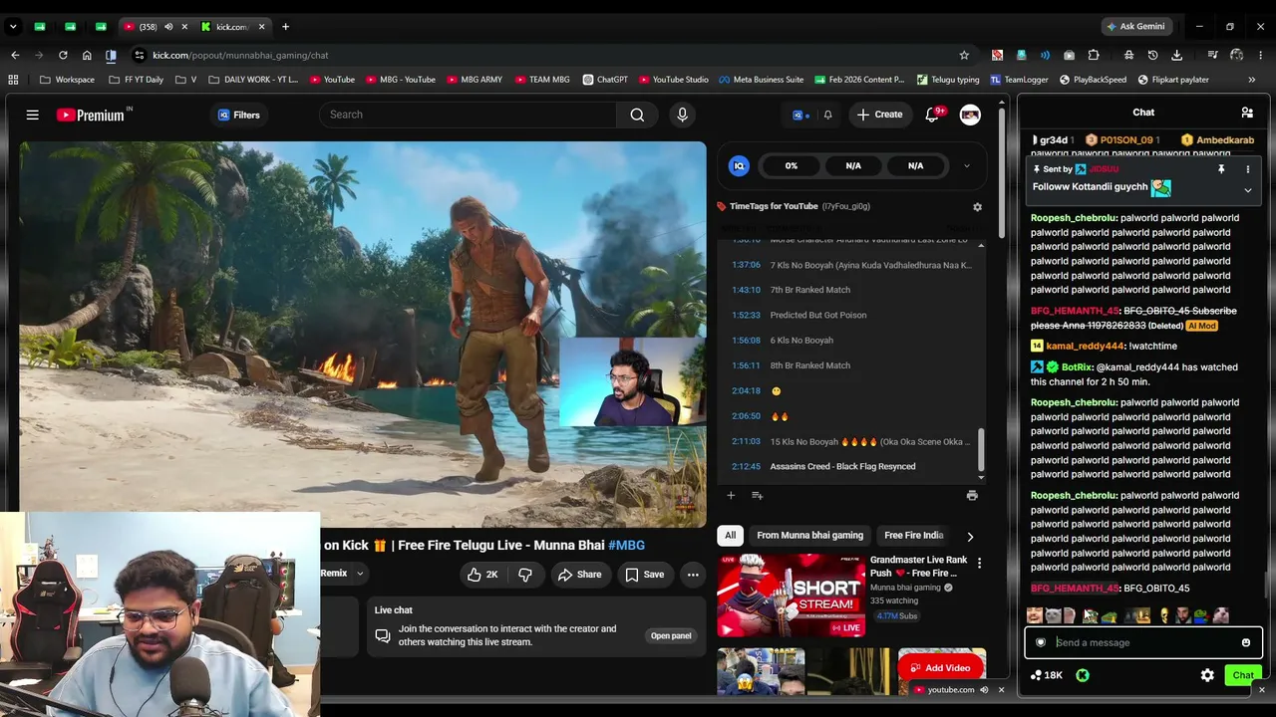
Task: Expand the vidIQ stats chevron
Action: [966, 165]
